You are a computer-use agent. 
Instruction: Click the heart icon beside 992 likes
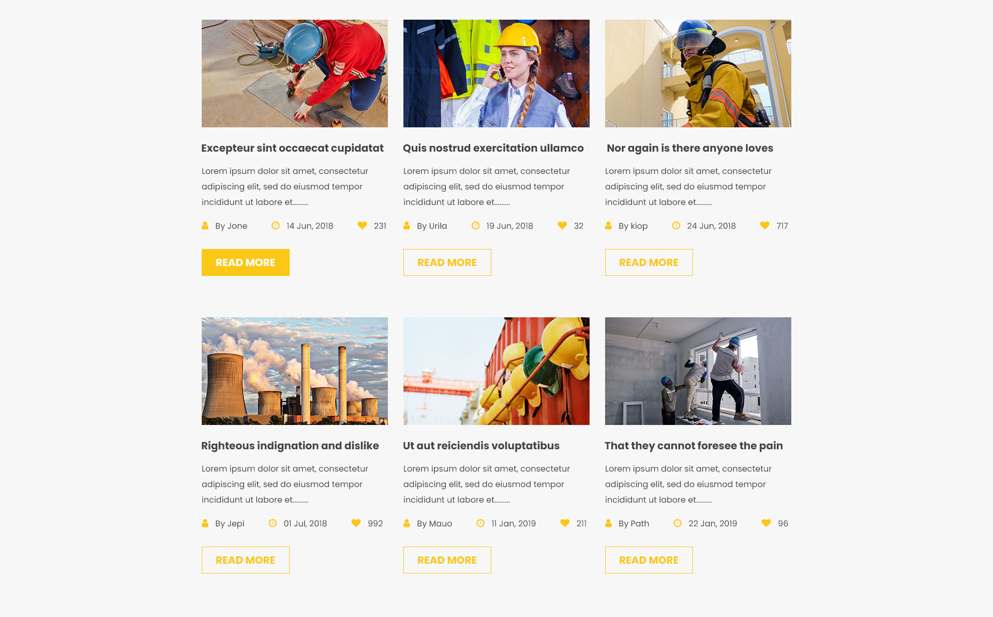click(356, 523)
